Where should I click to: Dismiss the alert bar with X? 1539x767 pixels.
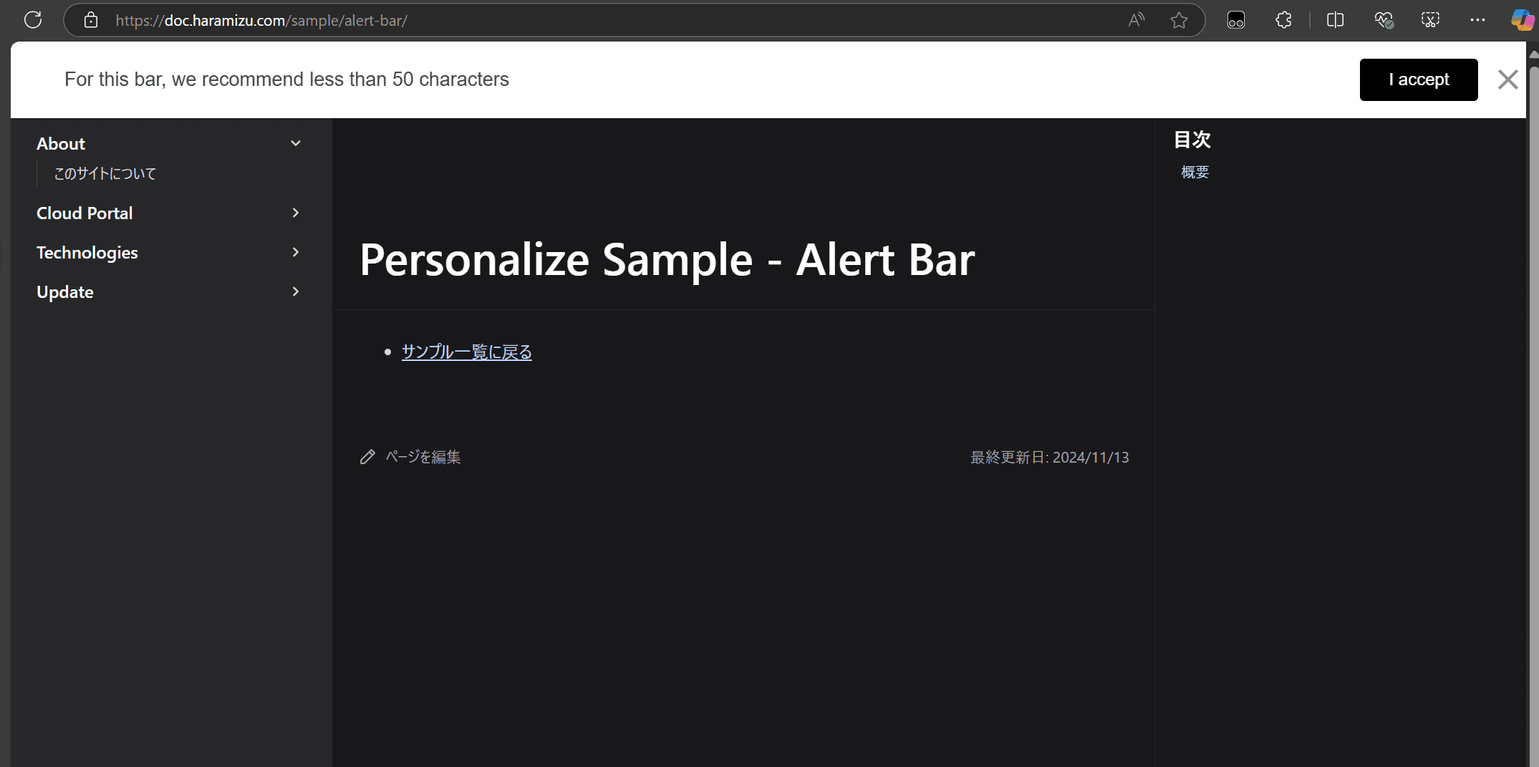(x=1507, y=79)
